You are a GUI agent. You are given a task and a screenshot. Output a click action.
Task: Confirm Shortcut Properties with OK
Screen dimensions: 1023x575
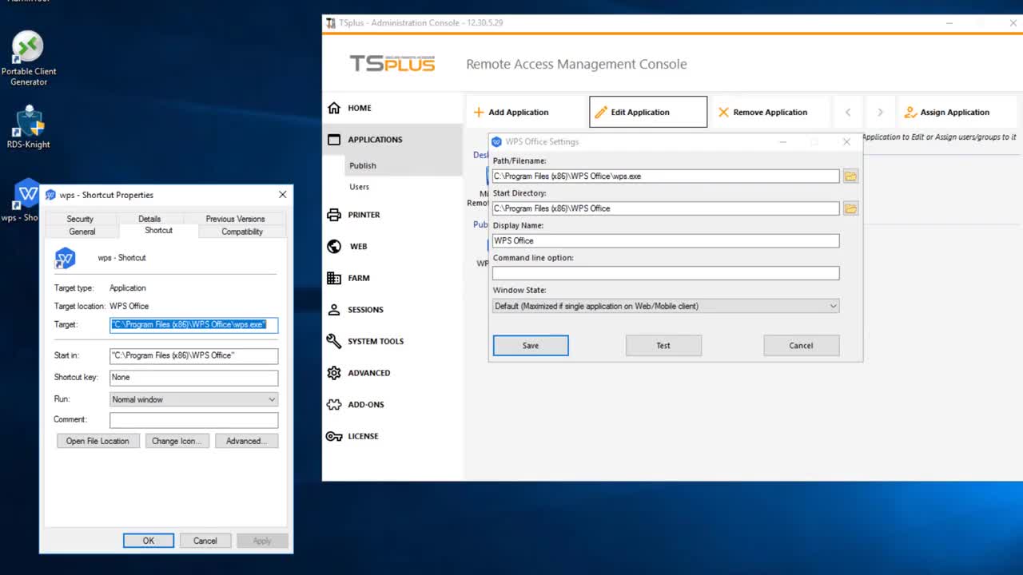click(x=149, y=541)
